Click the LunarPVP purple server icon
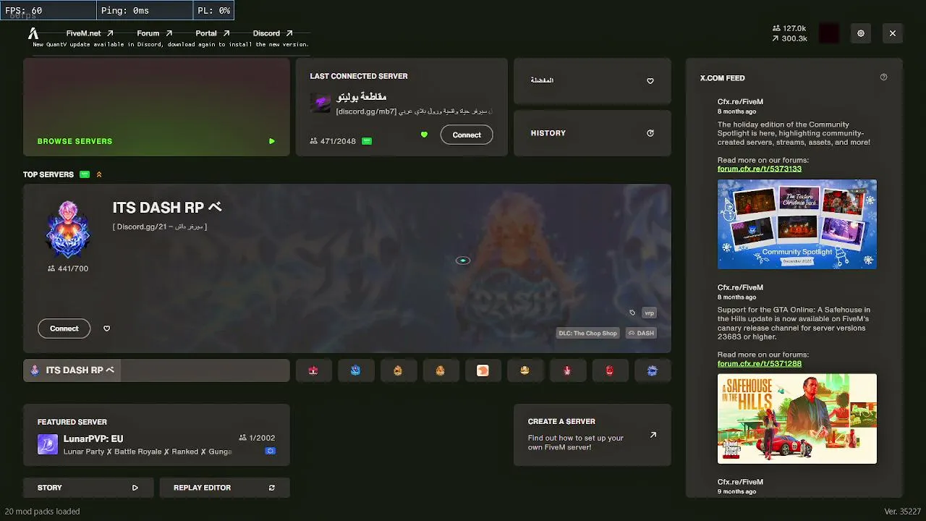The image size is (926, 521). click(48, 444)
